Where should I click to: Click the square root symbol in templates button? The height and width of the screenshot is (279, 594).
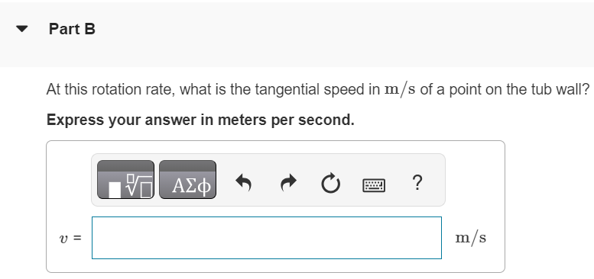click(x=138, y=187)
